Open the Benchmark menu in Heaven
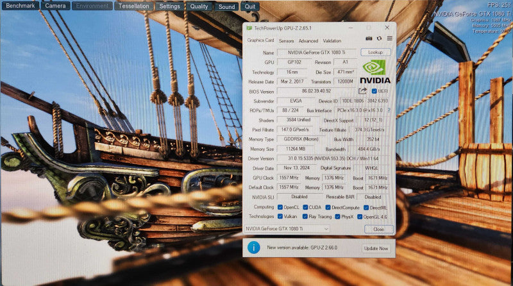 tap(21, 6)
